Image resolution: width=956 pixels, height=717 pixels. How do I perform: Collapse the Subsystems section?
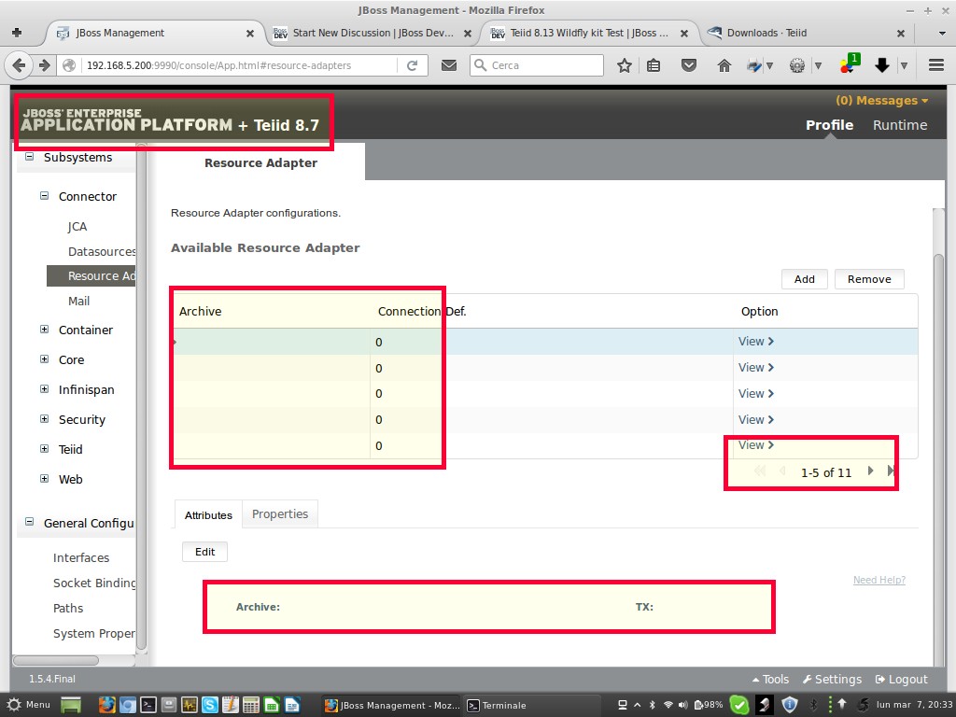point(29,157)
